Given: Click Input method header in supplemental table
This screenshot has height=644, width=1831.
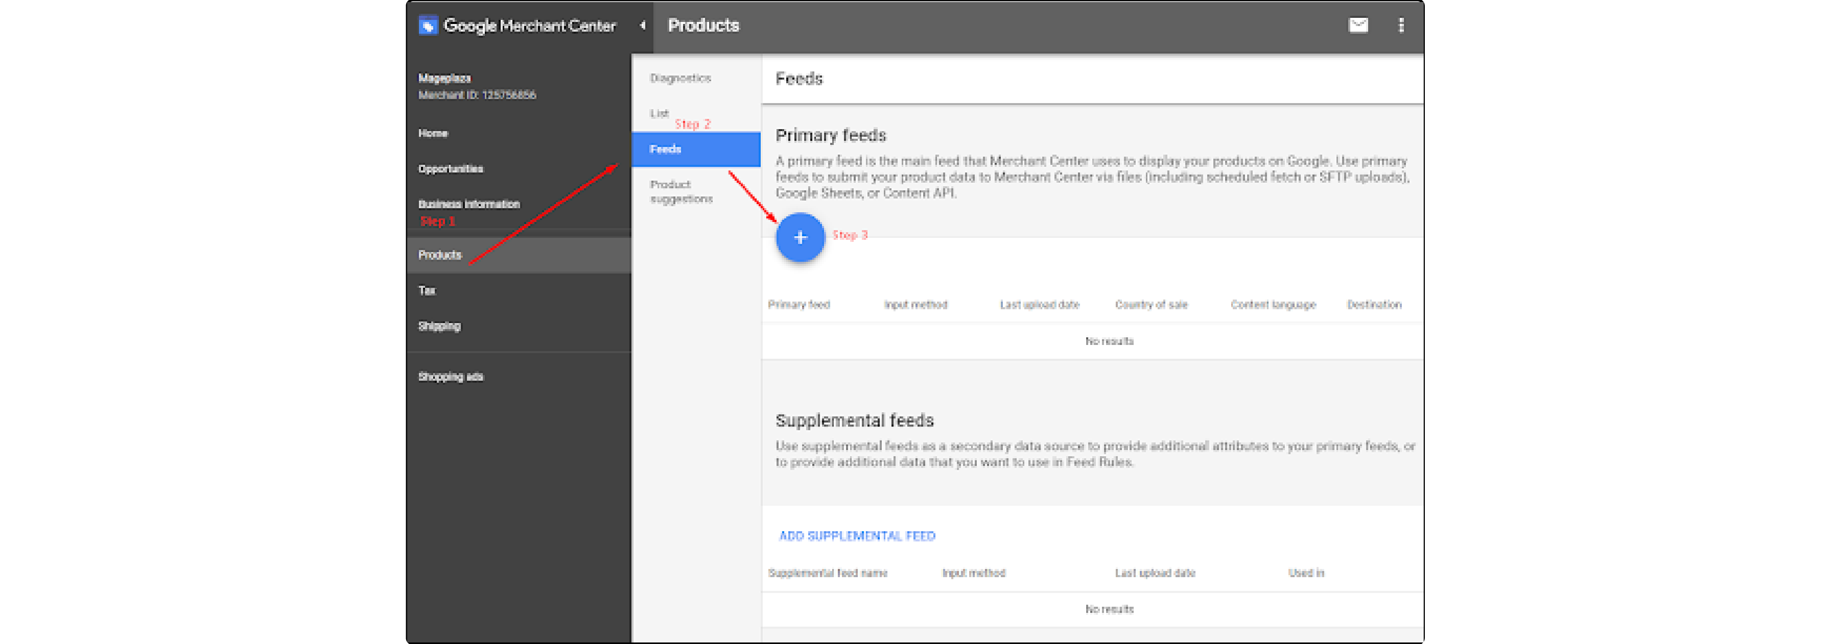Looking at the screenshot, I should click(974, 573).
